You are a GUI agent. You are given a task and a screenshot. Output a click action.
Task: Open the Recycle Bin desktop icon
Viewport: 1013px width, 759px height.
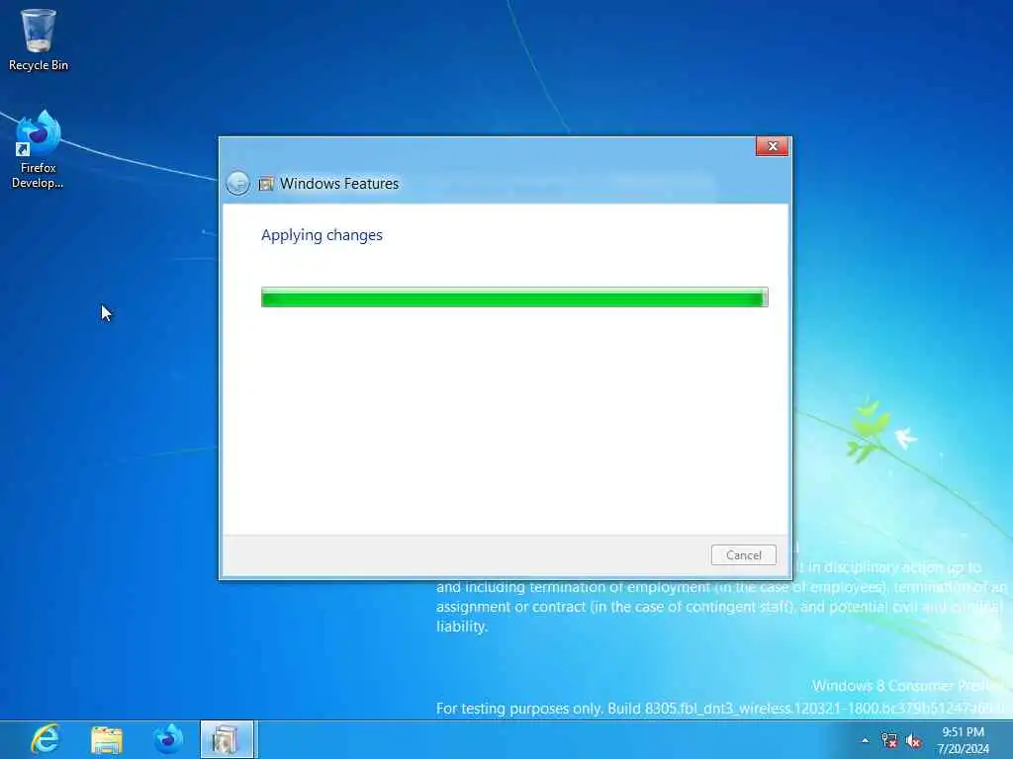click(x=39, y=40)
